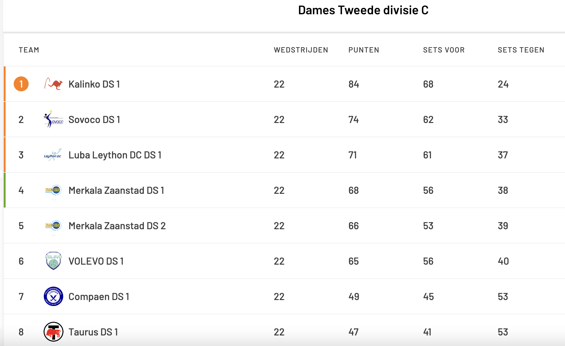Screen dimensions: 565x346
Task: Click the VOLEVO shield logo
Action: (54, 261)
